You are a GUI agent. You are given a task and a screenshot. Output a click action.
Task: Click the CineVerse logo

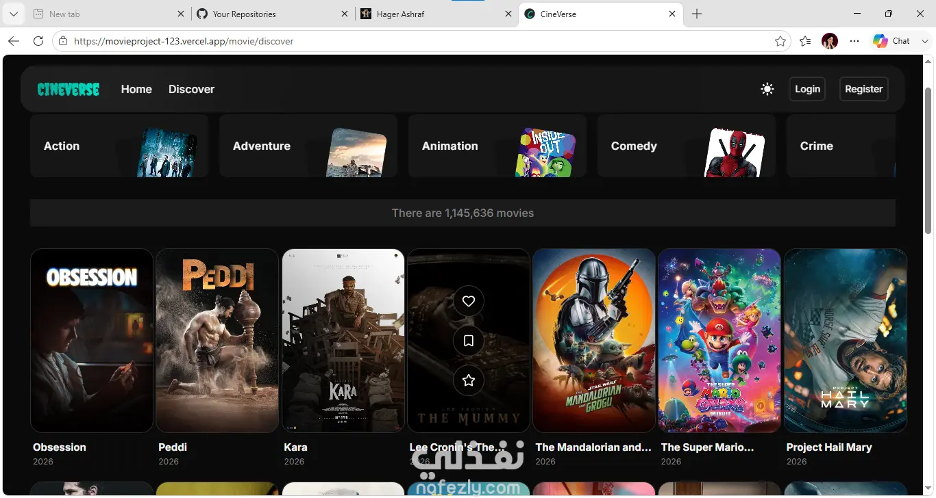(69, 89)
